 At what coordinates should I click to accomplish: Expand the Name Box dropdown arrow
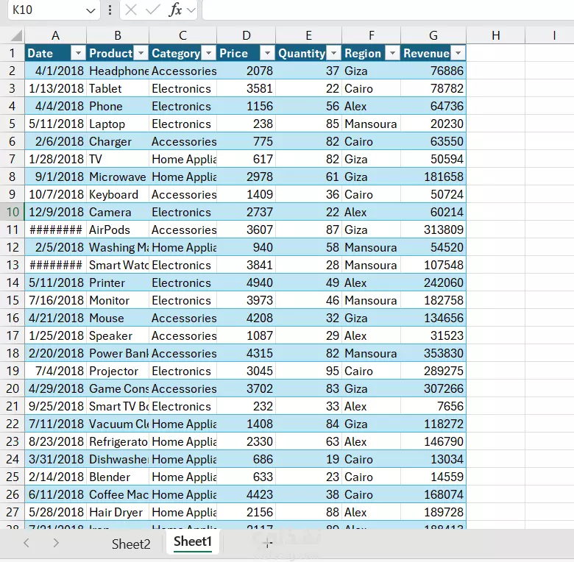91,10
